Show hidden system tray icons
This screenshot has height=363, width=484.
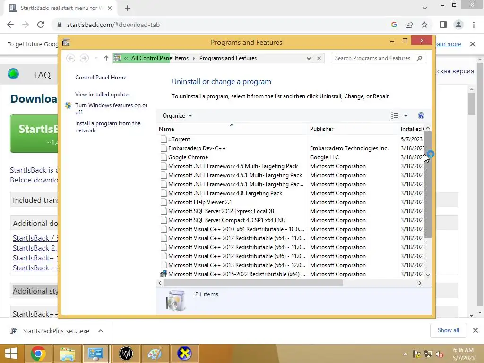pos(405,354)
